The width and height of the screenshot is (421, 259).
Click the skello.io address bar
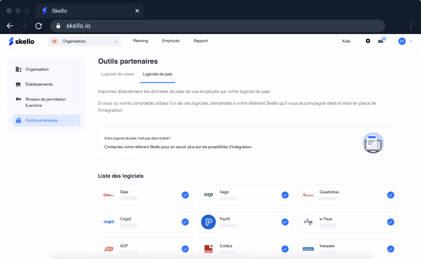(217, 26)
